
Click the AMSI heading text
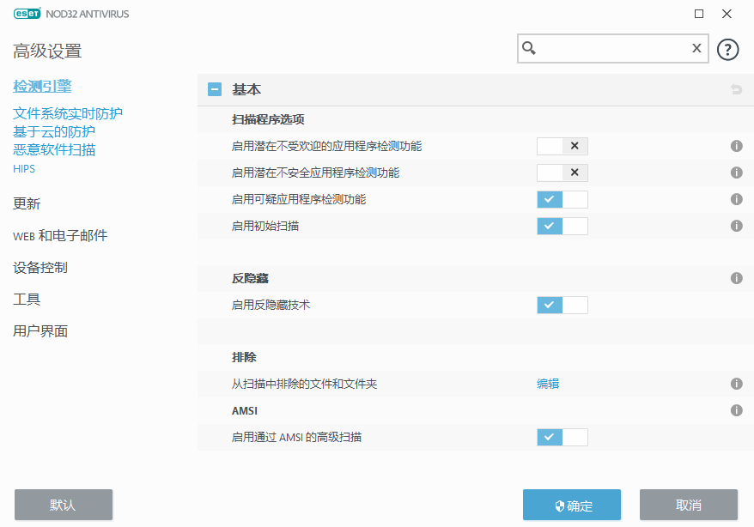point(244,411)
